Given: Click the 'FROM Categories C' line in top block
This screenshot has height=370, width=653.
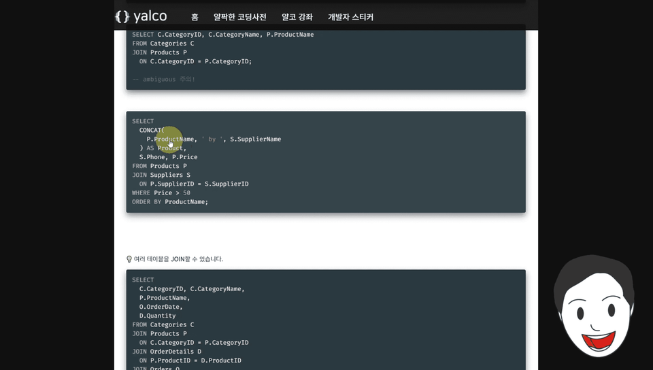Looking at the screenshot, I should [x=163, y=44].
